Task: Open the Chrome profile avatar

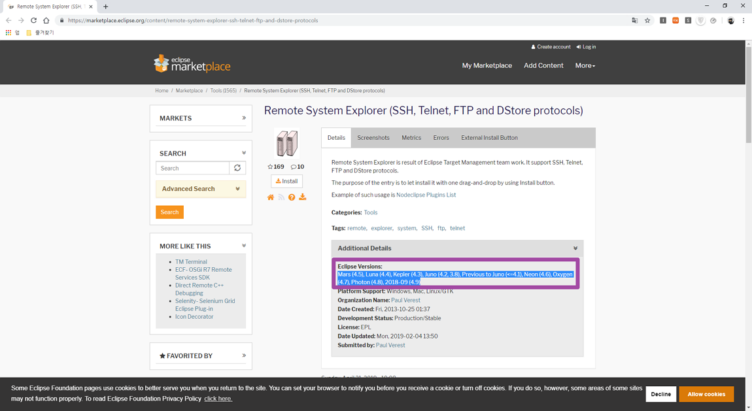Action: 730,21
